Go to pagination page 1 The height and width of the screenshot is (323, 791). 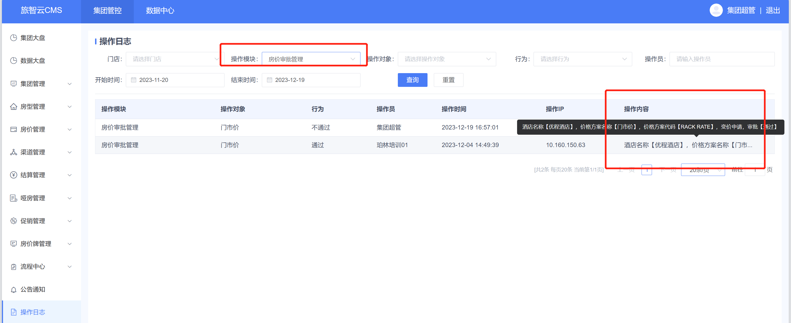647,170
